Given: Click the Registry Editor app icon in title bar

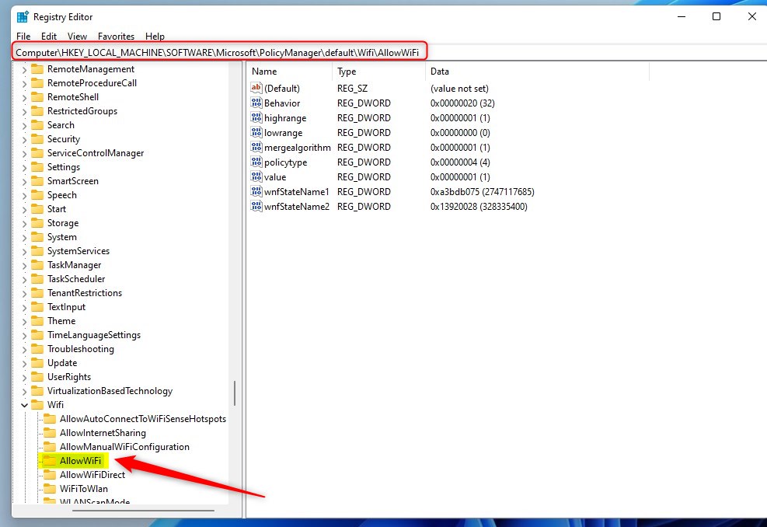Looking at the screenshot, I should point(23,16).
